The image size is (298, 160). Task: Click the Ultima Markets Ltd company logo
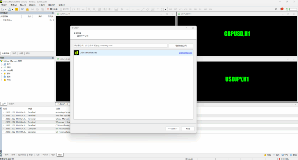point(77,53)
